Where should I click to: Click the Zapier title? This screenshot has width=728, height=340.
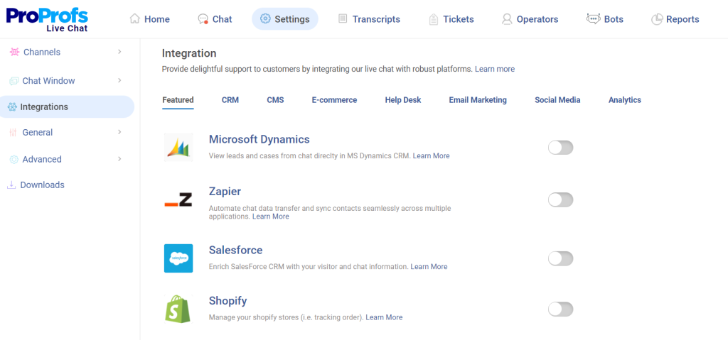click(225, 192)
